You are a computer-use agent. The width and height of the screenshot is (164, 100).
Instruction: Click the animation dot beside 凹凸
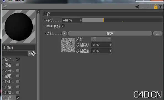click(x=3, y=98)
